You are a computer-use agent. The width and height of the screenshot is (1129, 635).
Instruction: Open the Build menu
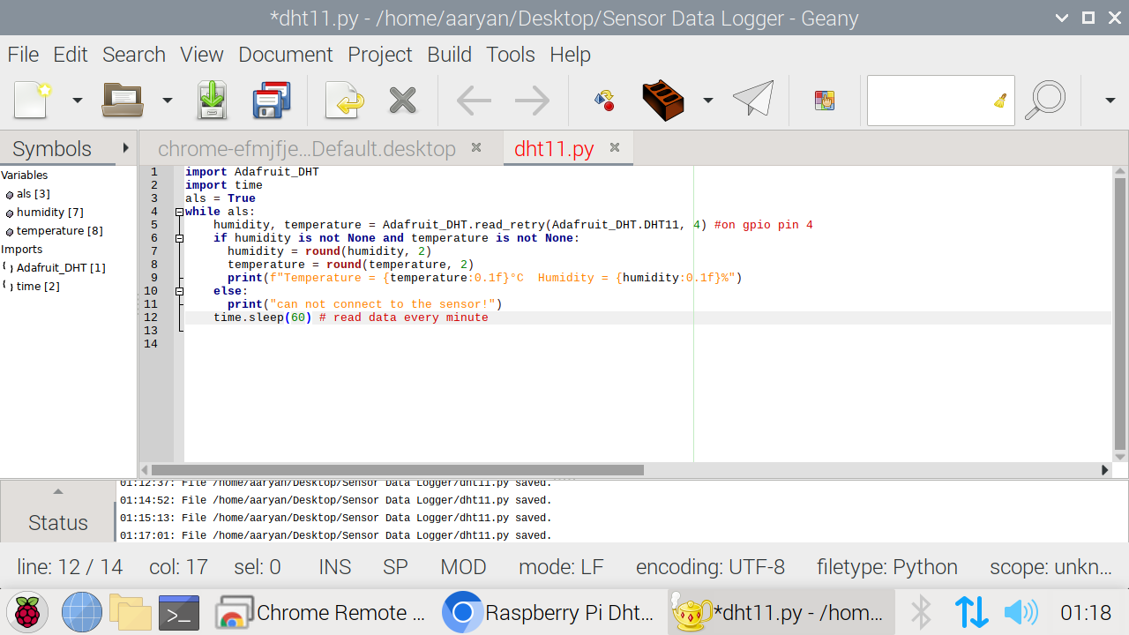450,55
